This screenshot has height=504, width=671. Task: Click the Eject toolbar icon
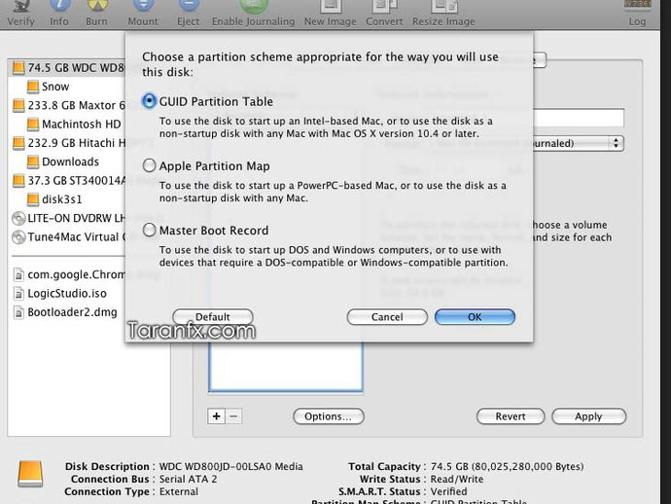[189, 7]
